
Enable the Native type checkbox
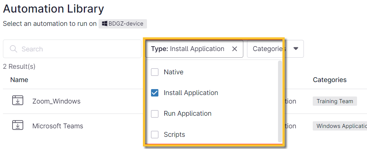pyautogui.click(x=155, y=72)
